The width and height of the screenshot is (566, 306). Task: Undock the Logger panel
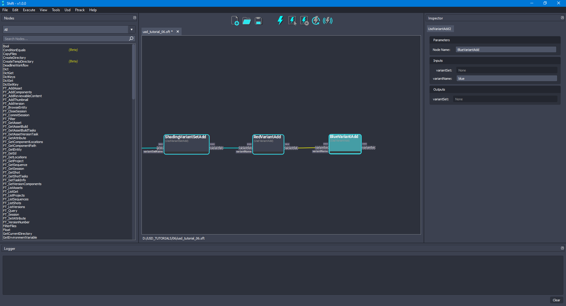click(562, 248)
